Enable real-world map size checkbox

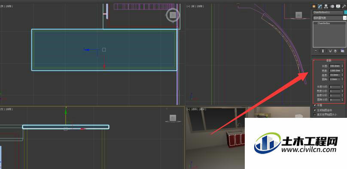(315, 115)
